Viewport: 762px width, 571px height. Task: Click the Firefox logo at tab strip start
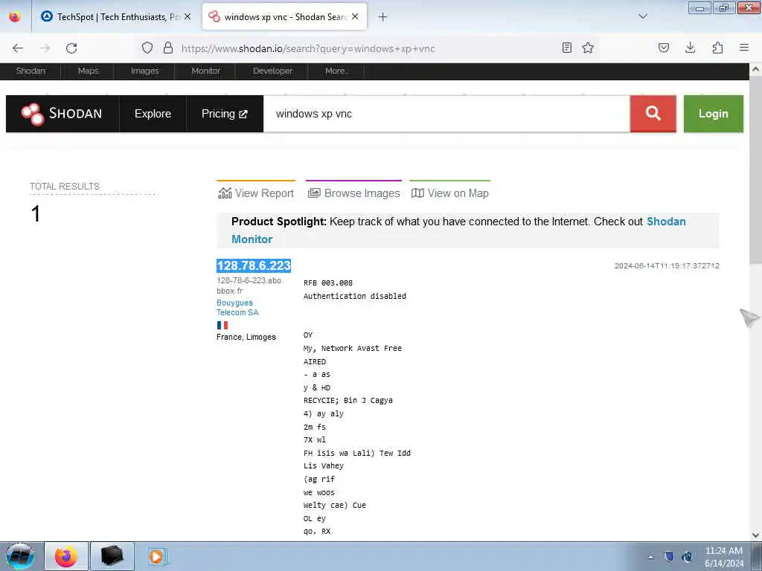coord(15,16)
